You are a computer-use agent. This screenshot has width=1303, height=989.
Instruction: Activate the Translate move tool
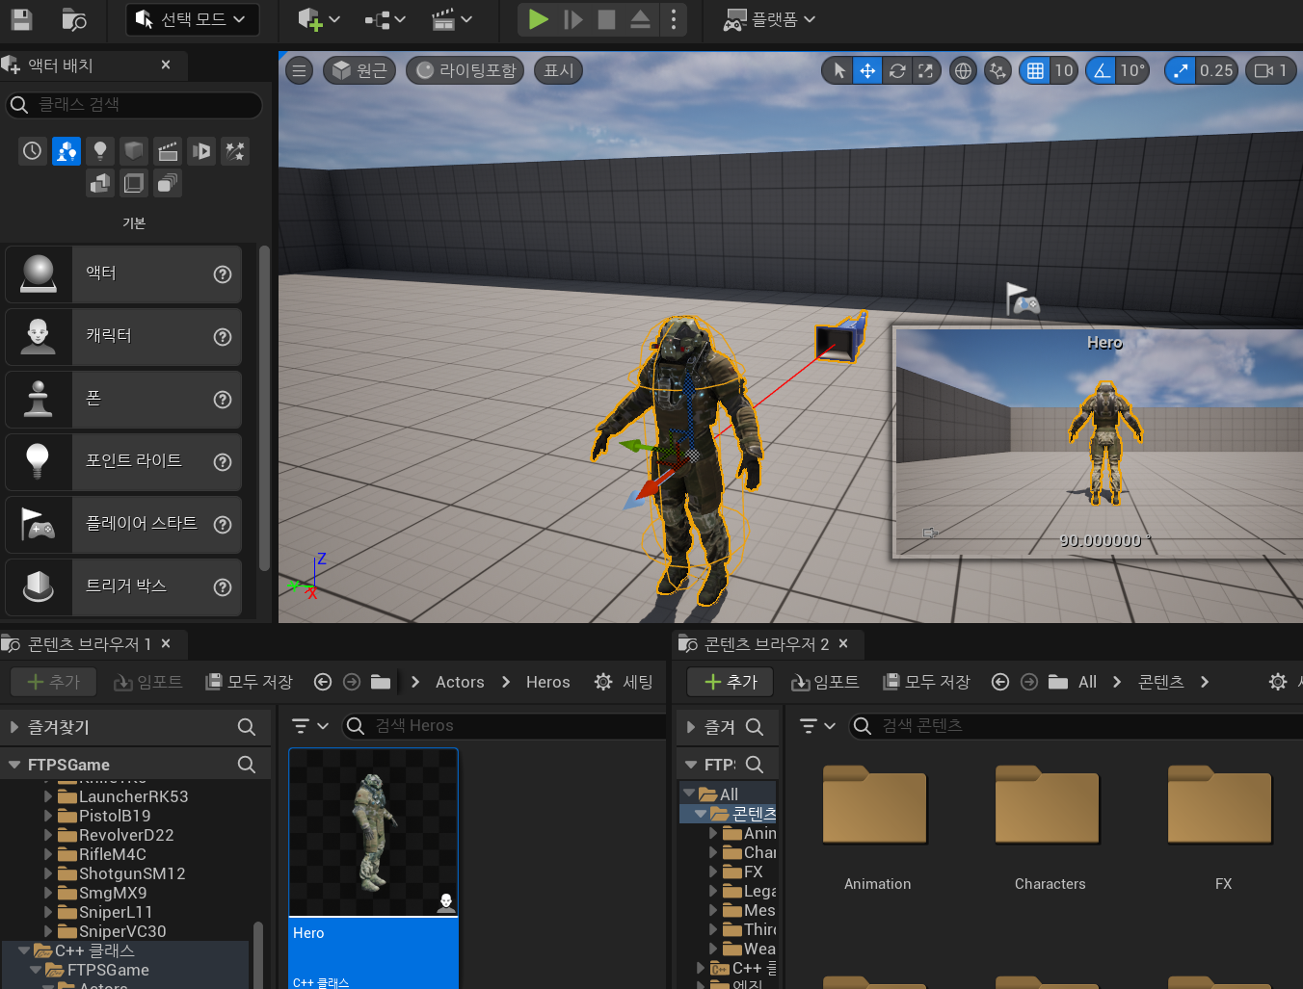867,70
